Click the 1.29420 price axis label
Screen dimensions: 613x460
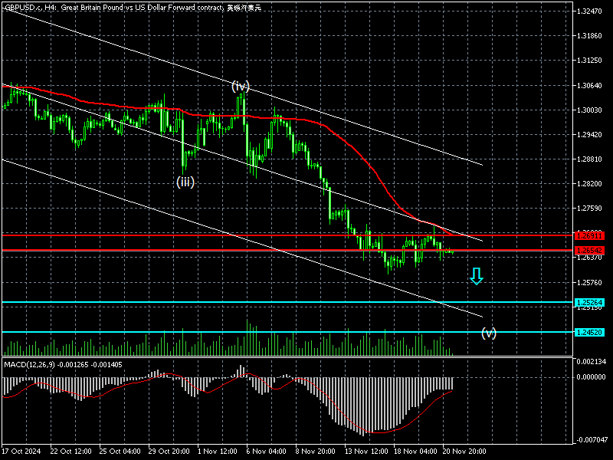pyautogui.click(x=589, y=135)
